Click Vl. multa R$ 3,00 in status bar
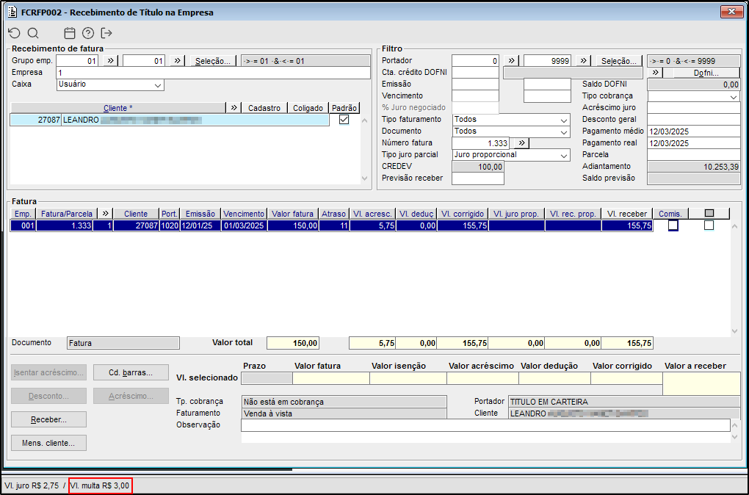 point(100,485)
